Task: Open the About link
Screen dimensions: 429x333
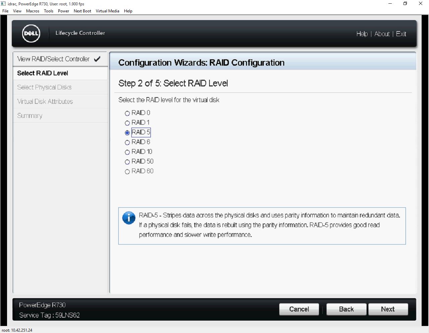Action: point(382,34)
